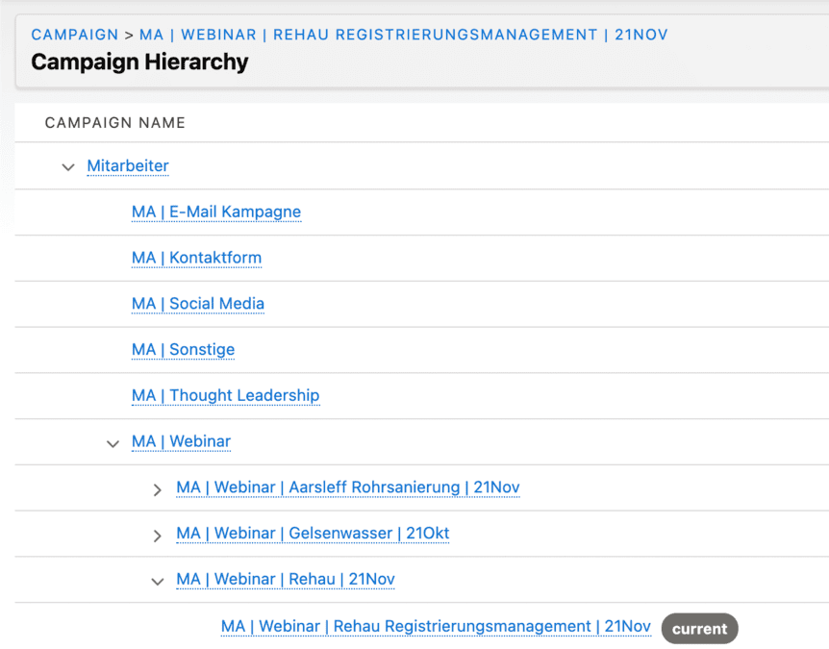Click the CAMPAIGN breadcrumb link
This screenshot has height=649, width=829.
click(x=75, y=35)
